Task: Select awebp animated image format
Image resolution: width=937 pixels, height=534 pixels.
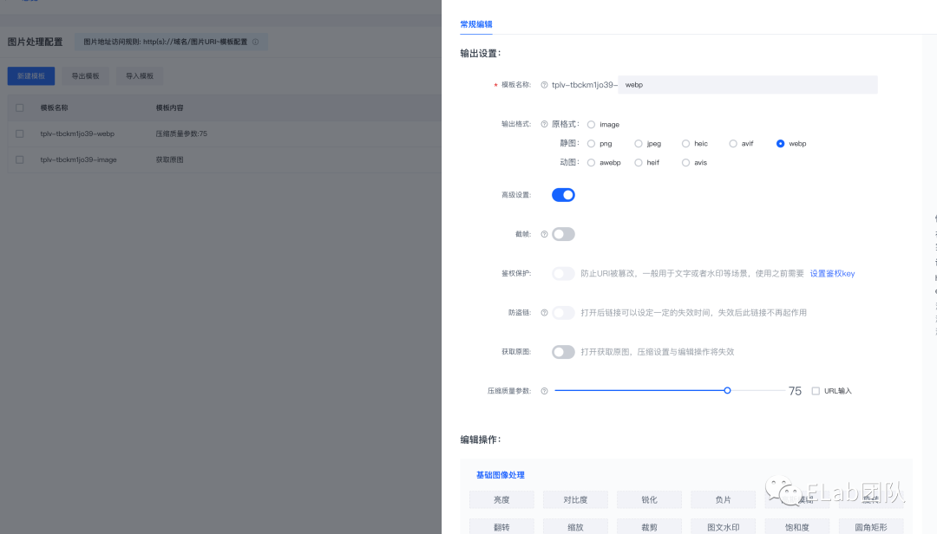Action: click(591, 162)
